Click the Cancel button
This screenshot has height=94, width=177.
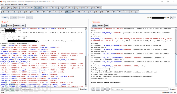pyautogui.click(x=14, y=17)
